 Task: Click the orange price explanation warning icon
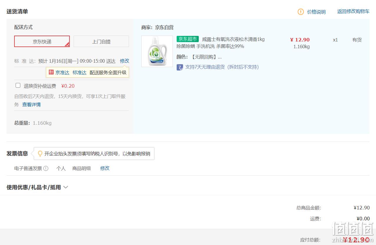(x=301, y=12)
